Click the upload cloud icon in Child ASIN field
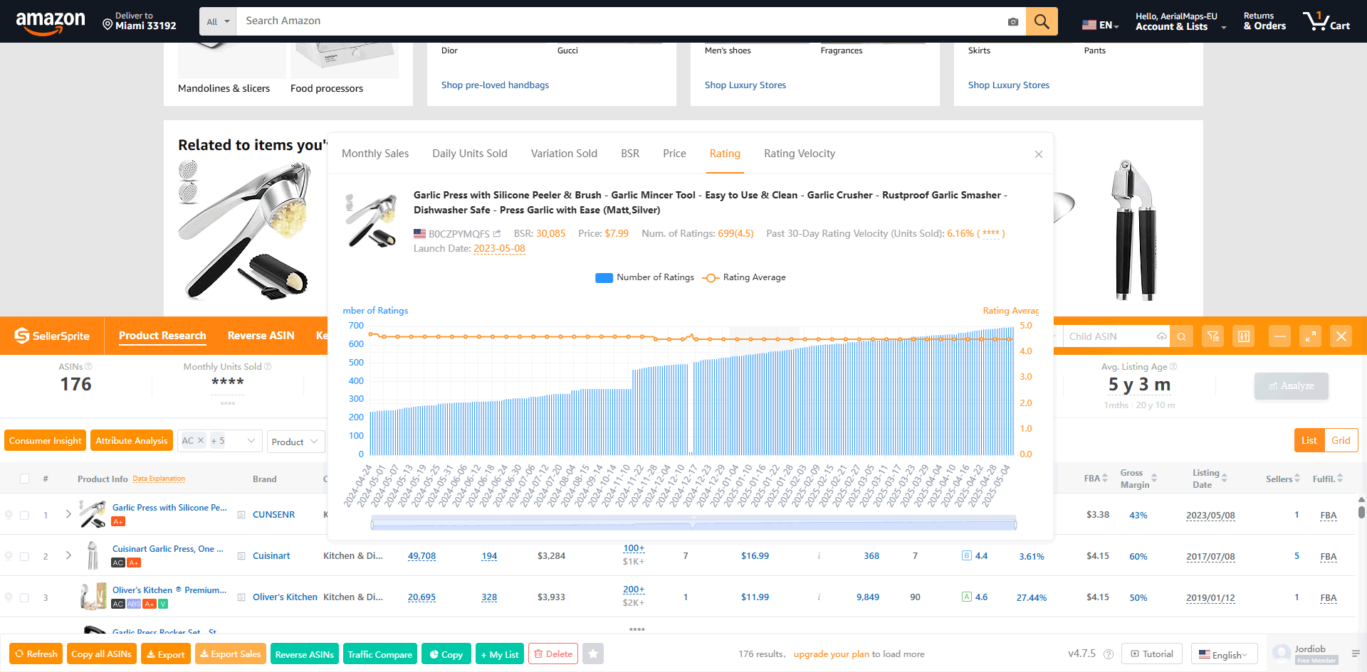The width and height of the screenshot is (1367, 672). (1162, 336)
